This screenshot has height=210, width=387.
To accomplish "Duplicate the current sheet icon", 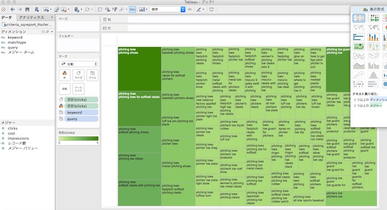I will pyautogui.click(x=57, y=9).
